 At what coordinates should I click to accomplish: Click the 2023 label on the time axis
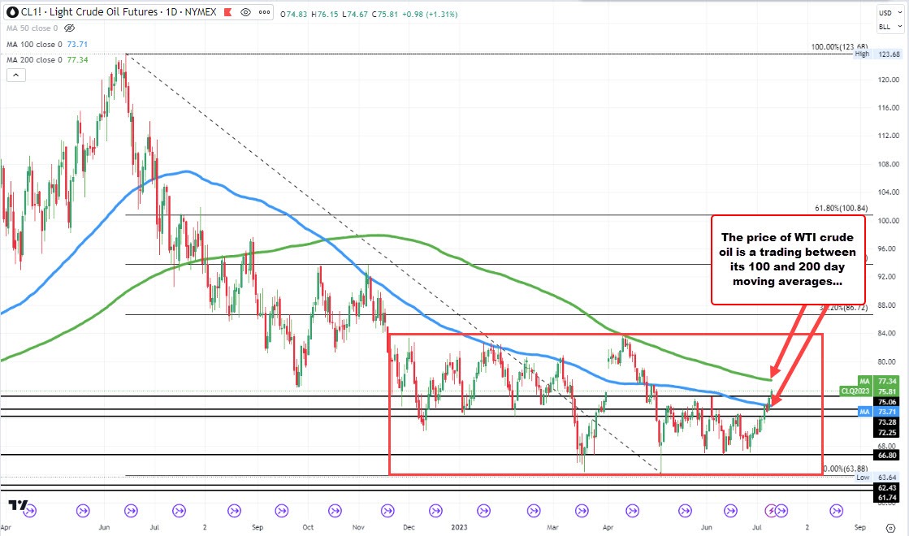459,527
